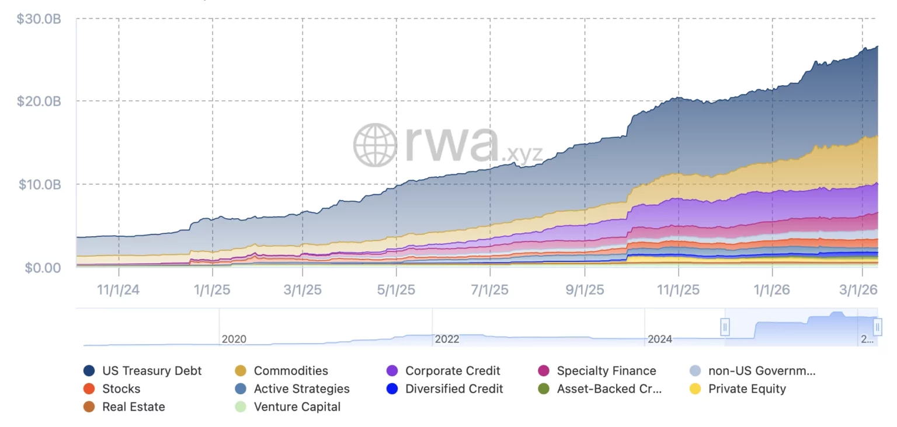This screenshot has width=897, height=427.
Task: Toggle the Real Estate legend entry
Action: [124, 407]
